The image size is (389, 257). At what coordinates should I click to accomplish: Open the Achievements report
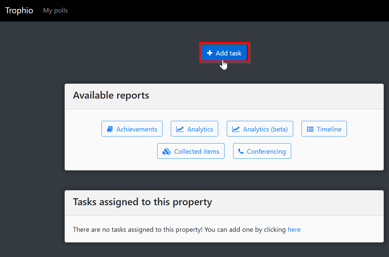[132, 129]
